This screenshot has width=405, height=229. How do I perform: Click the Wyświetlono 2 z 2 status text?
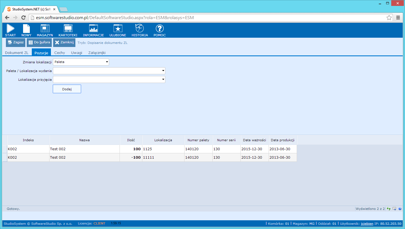[370, 209]
